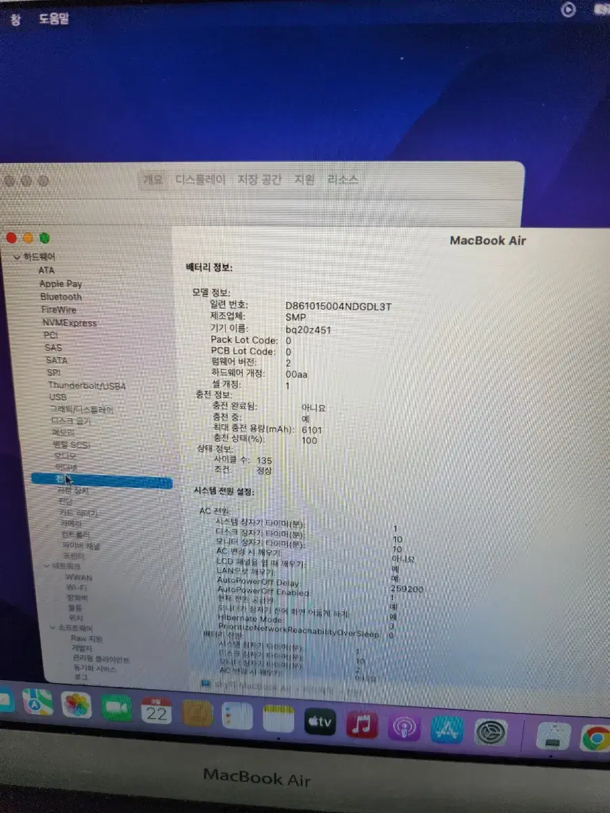Click the 시스템 전원 설정 heading
Image resolution: width=610 pixels, height=813 pixels.
coord(224,491)
